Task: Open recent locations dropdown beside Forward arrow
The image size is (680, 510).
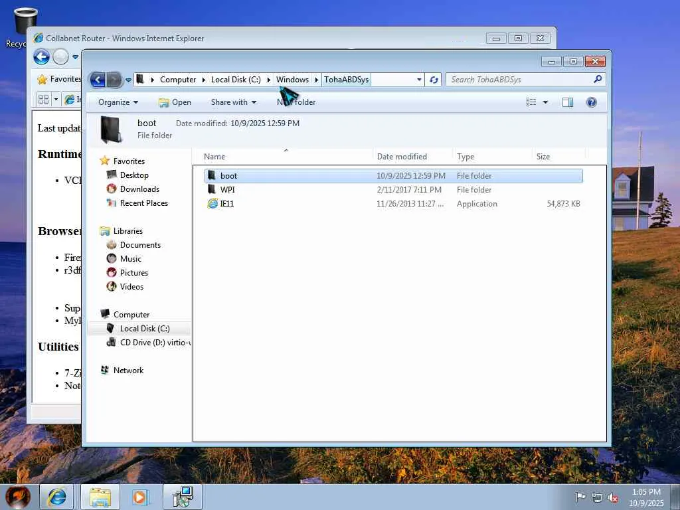Action: tap(128, 80)
